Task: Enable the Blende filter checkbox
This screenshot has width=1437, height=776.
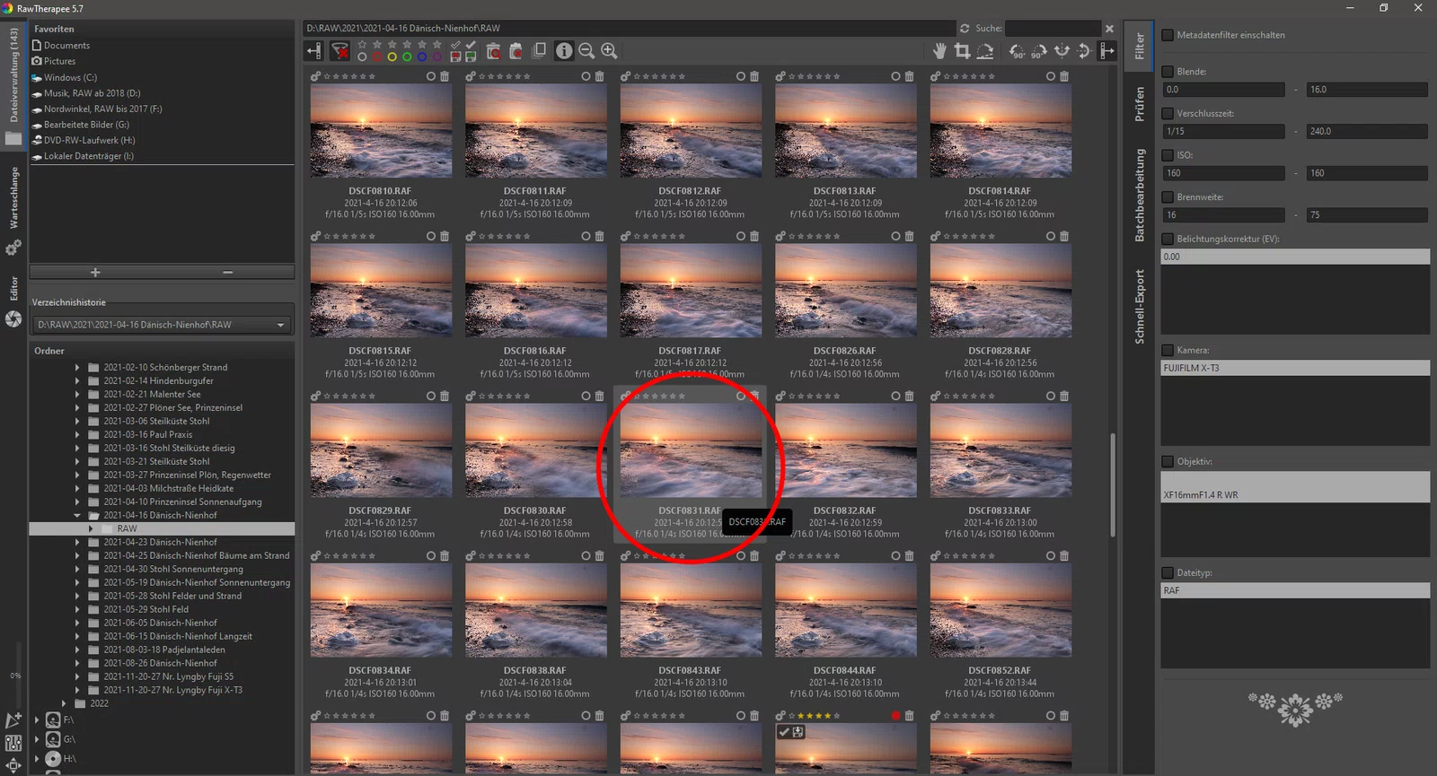Action: point(1168,71)
